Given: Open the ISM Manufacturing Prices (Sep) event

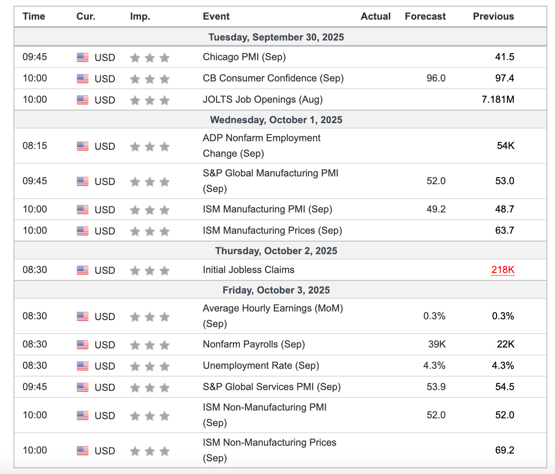Looking at the screenshot, I should [273, 230].
